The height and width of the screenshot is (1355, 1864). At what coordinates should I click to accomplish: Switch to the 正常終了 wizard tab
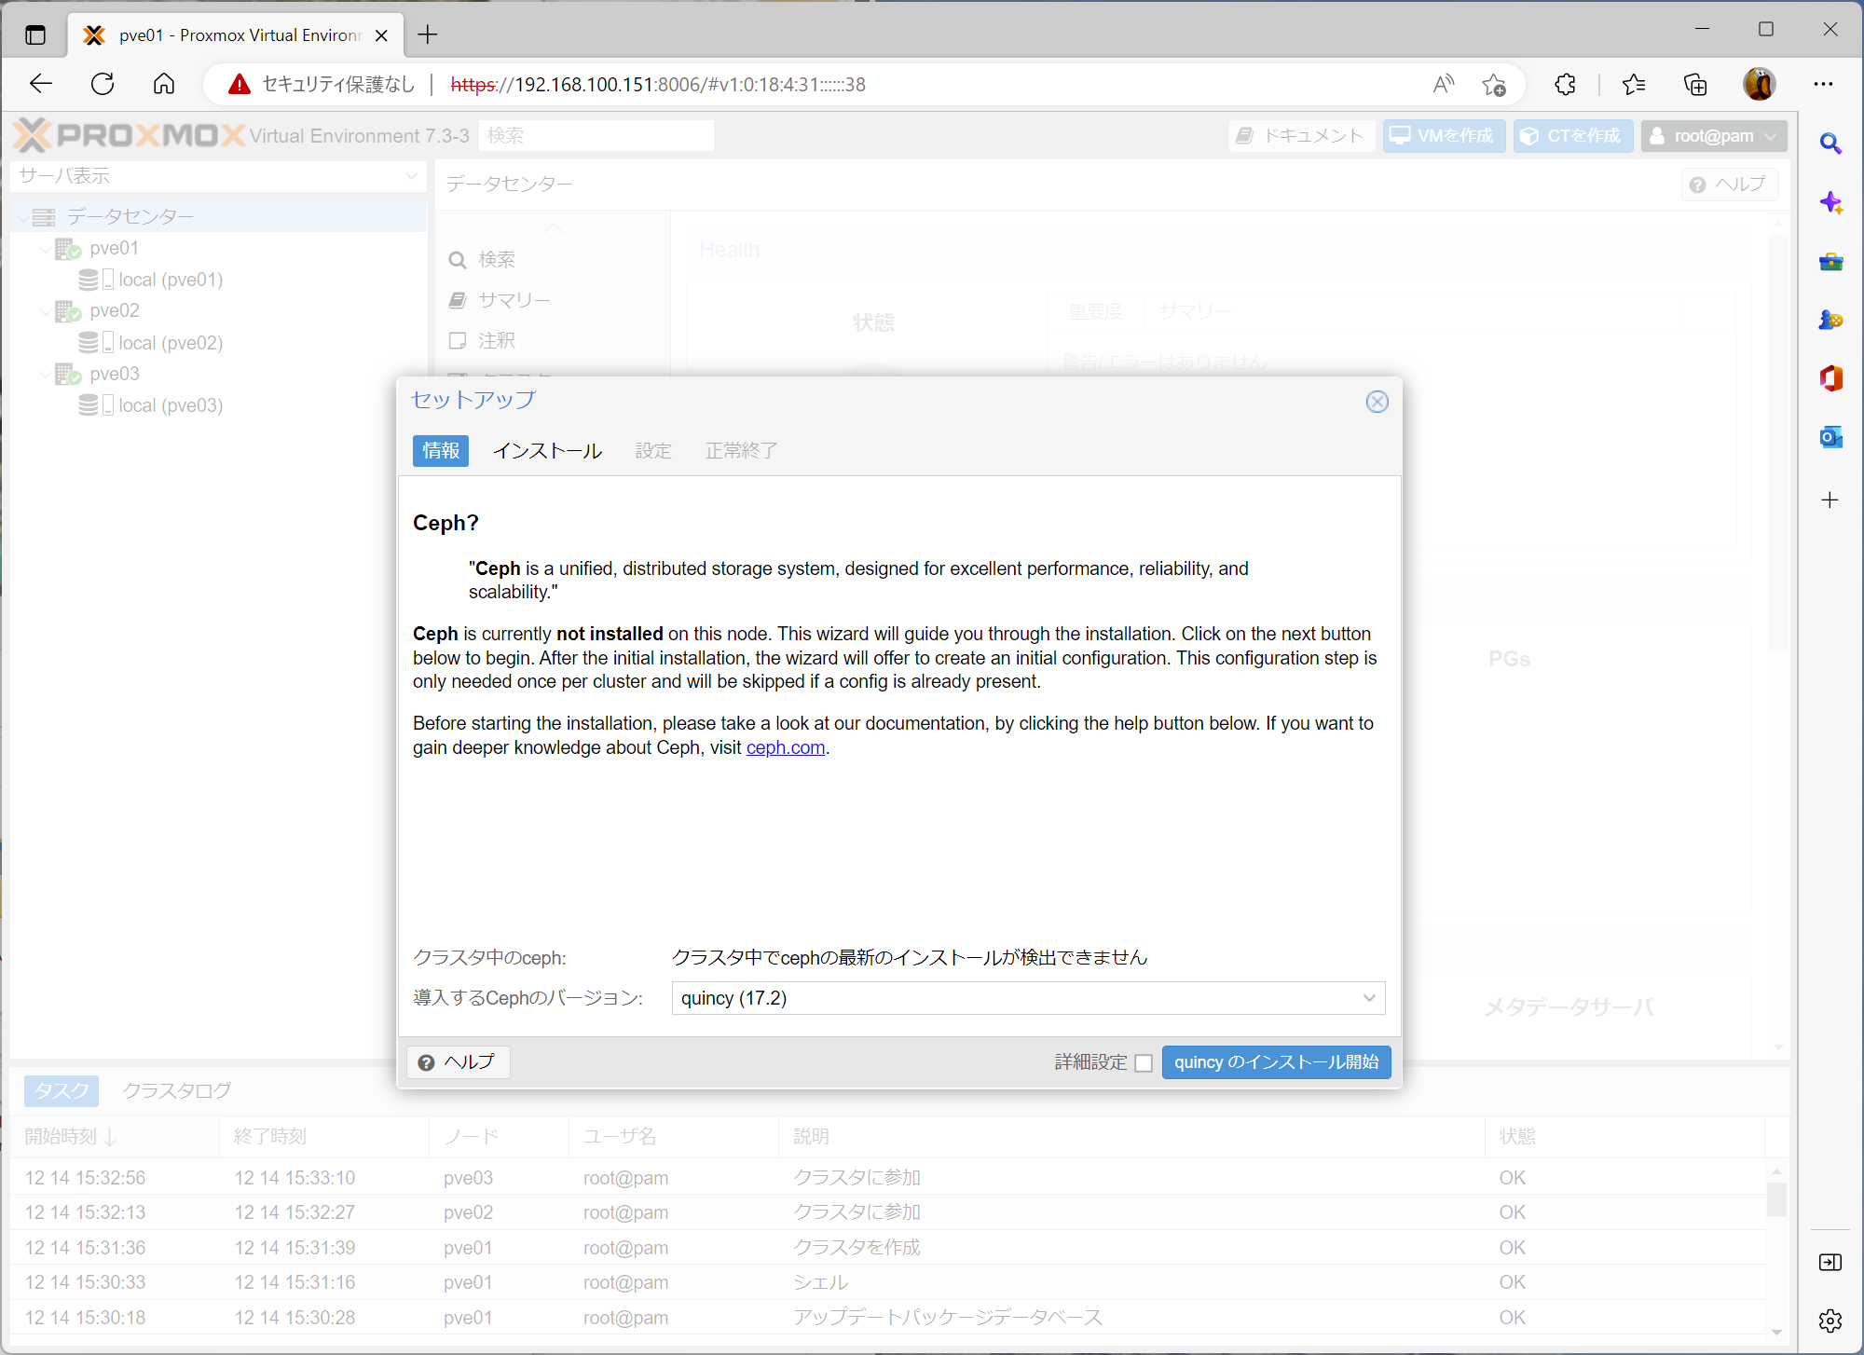pyautogui.click(x=741, y=451)
